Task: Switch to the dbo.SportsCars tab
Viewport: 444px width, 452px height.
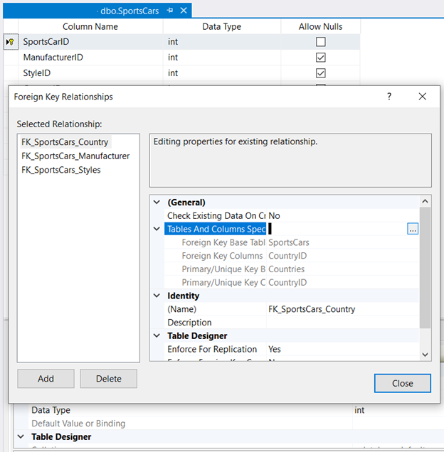Action: coord(129,11)
